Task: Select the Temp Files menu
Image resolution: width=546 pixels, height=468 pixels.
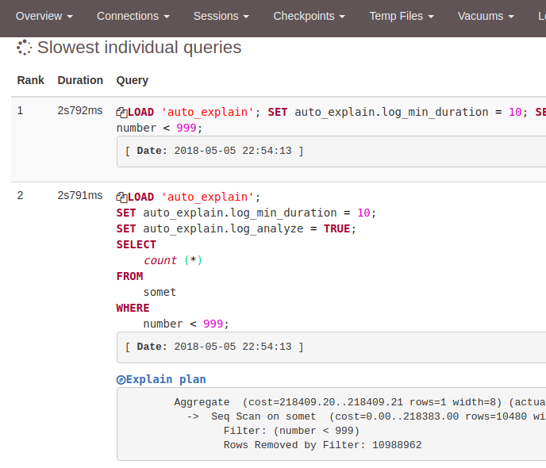Action: click(402, 16)
